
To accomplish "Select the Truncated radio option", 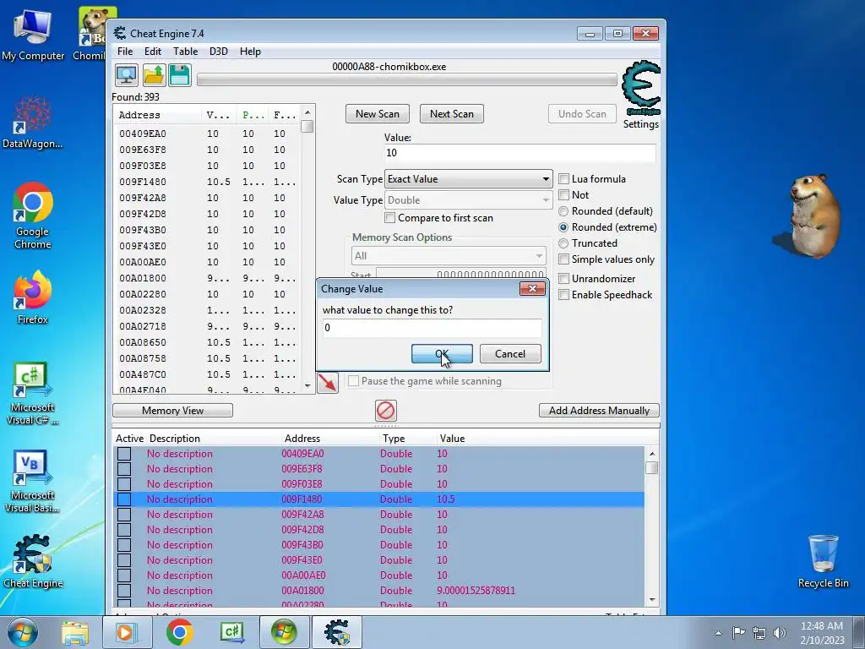I will [x=563, y=243].
